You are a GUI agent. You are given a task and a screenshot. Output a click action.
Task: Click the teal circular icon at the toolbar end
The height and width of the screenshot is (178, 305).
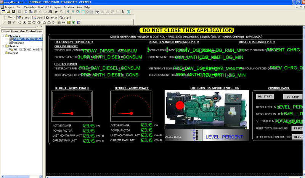coord(128,12)
